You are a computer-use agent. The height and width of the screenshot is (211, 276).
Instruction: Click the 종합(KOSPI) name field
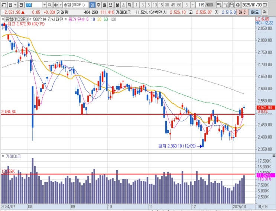click(x=76, y=5)
